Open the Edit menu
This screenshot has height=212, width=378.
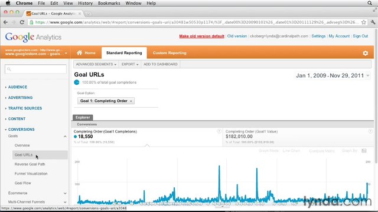54,3
